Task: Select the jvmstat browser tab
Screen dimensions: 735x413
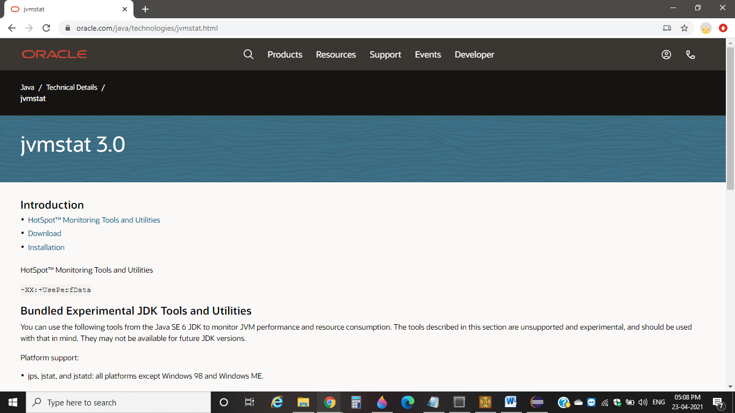Action: [69, 9]
